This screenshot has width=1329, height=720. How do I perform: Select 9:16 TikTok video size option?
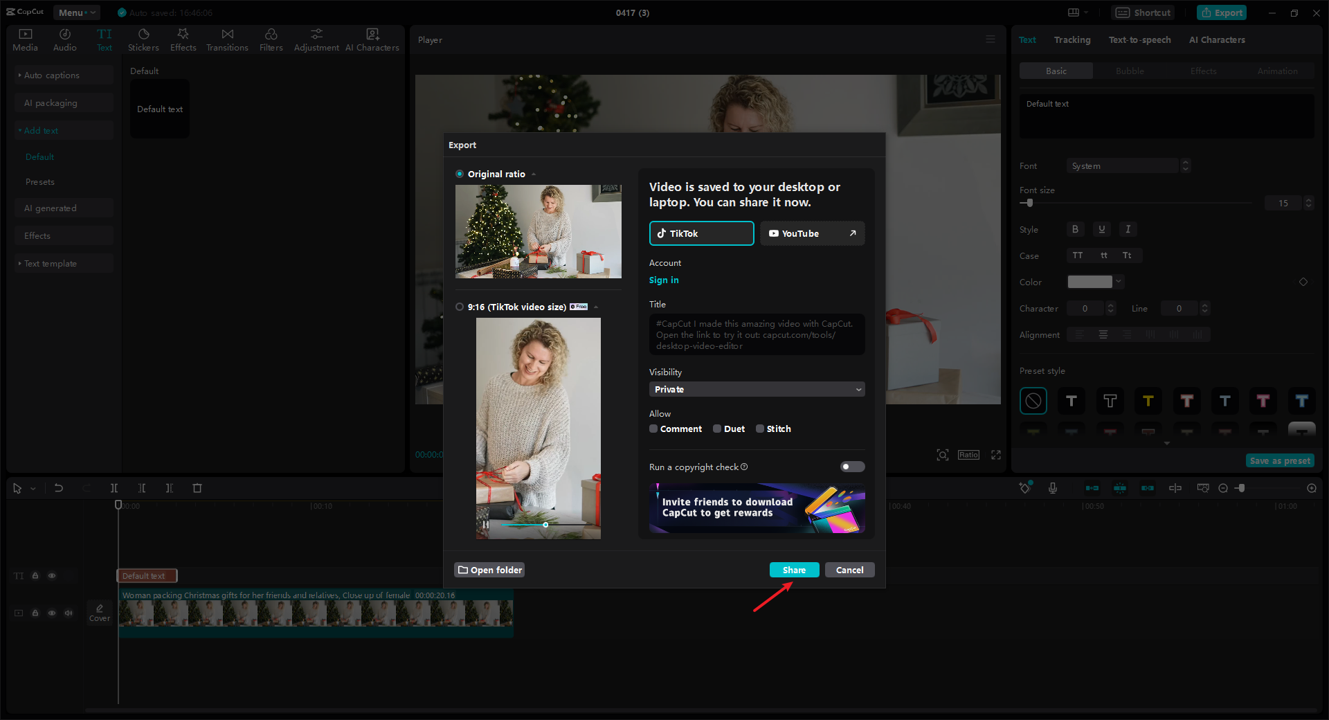(x=460, y=307)
